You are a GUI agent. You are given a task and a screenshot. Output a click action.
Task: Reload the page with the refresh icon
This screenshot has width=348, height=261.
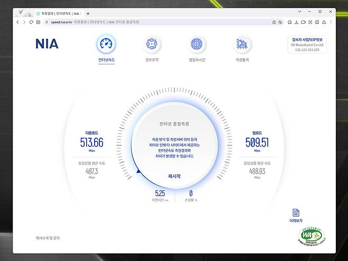32,22
